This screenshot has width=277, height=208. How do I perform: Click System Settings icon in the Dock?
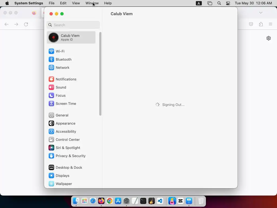point(127,201)
